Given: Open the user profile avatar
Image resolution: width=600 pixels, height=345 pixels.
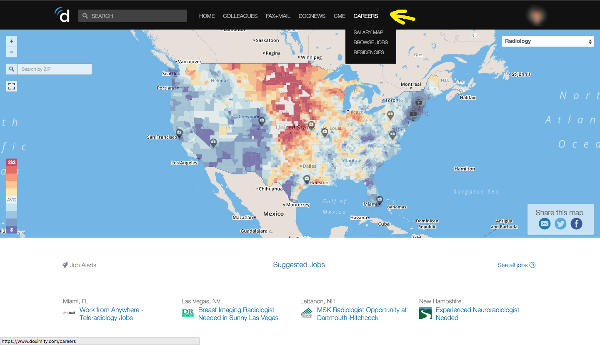Looking at the screenshot, I should (536, 16).
